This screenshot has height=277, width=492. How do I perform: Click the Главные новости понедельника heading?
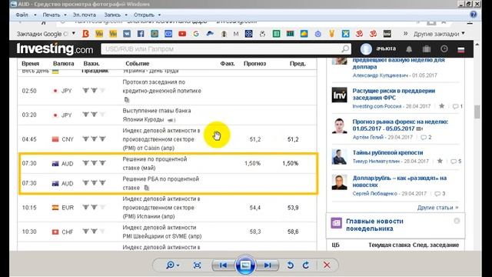374,225
